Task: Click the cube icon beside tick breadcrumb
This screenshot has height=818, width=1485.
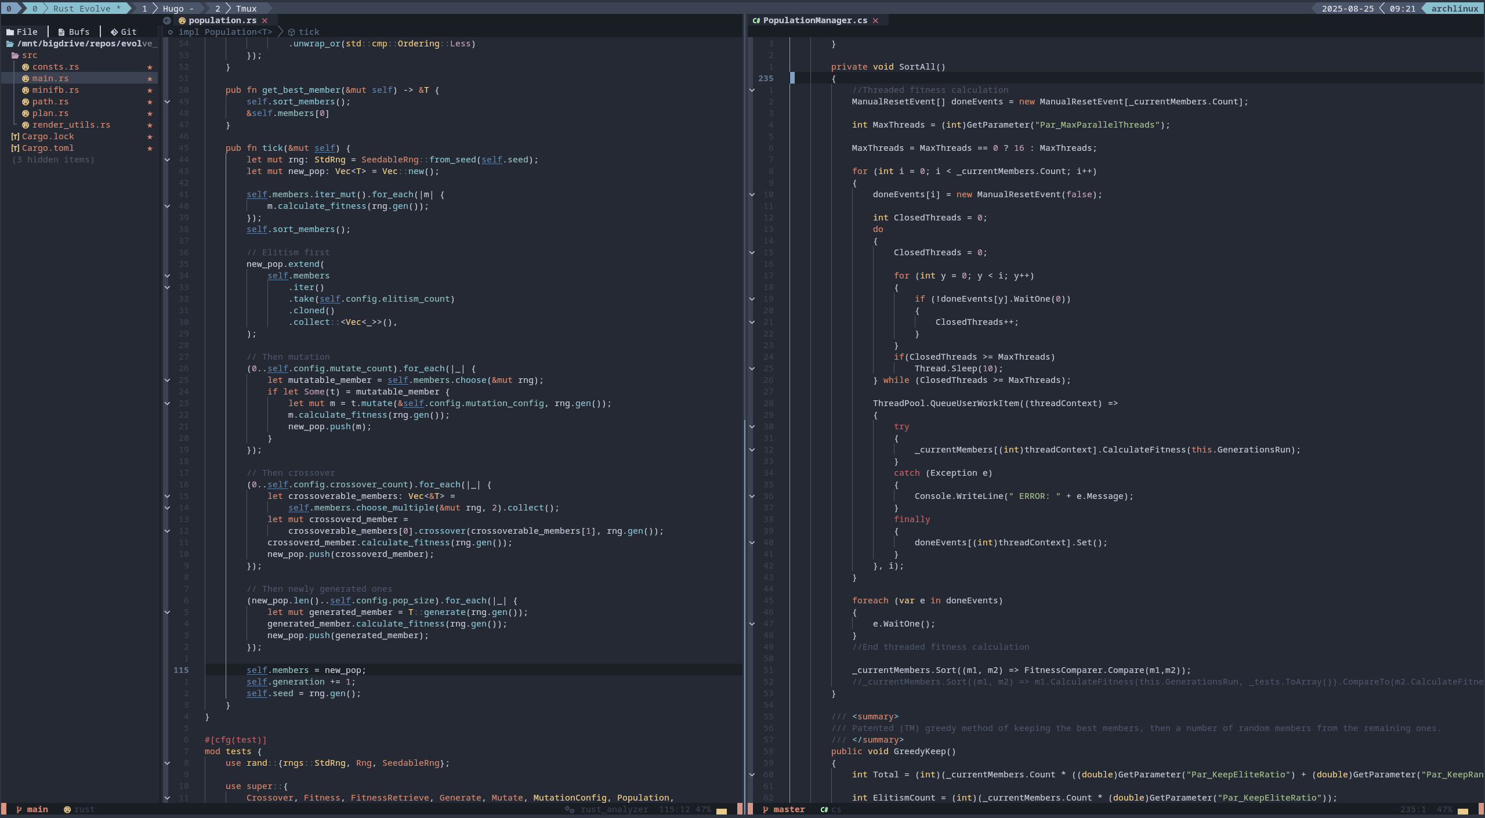Action: coord(291,32)
